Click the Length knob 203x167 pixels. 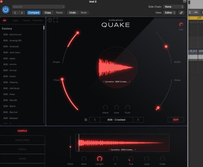pos(100,159)
